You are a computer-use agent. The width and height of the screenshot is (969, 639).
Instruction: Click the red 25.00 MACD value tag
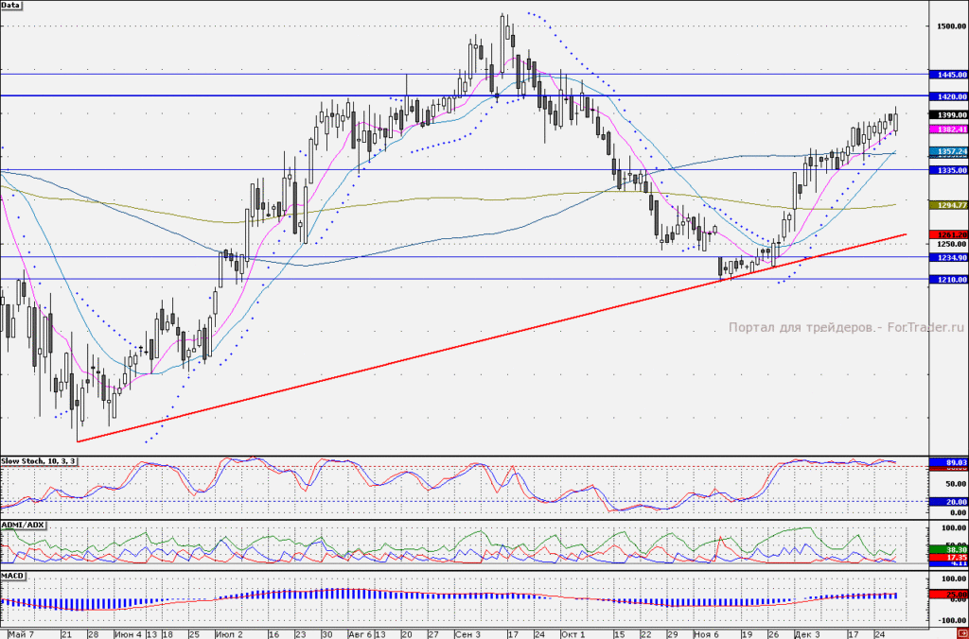(948, 595)
